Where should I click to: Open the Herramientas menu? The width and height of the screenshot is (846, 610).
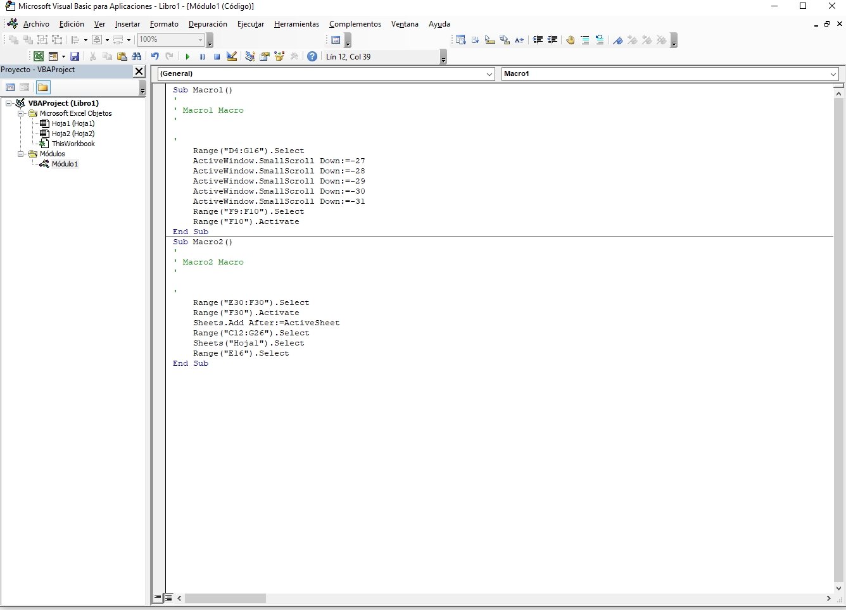tap(296, 24)
